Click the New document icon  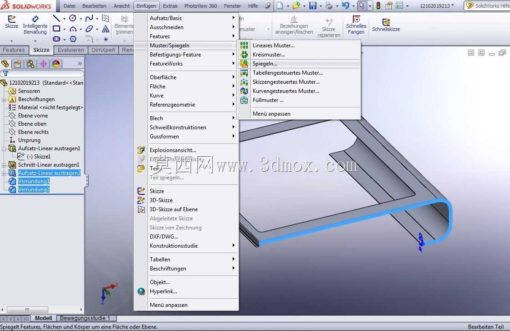[x=280, y=5]
